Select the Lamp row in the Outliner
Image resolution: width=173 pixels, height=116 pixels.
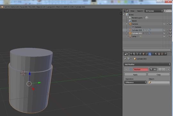[x=134, y=36]
